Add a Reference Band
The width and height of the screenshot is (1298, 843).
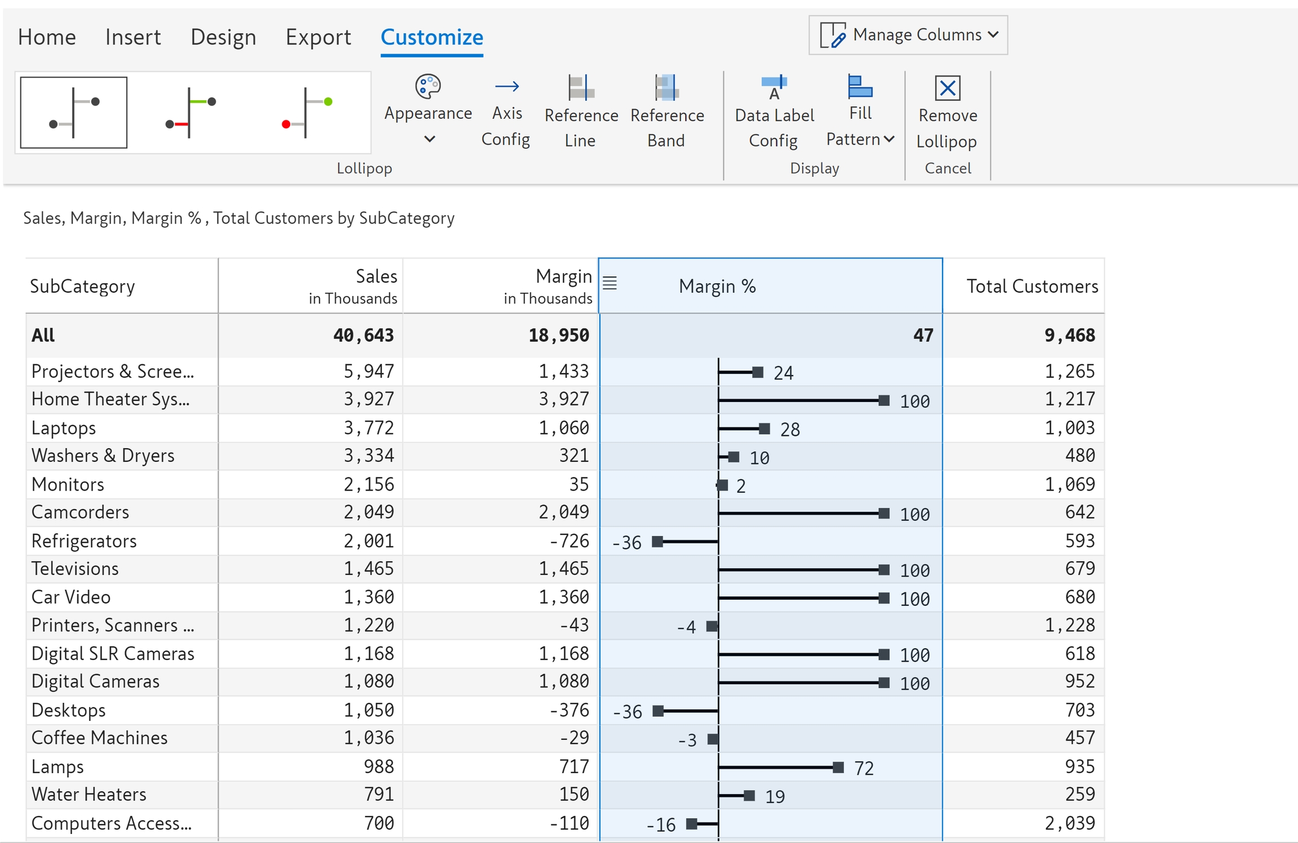(666, 88)
